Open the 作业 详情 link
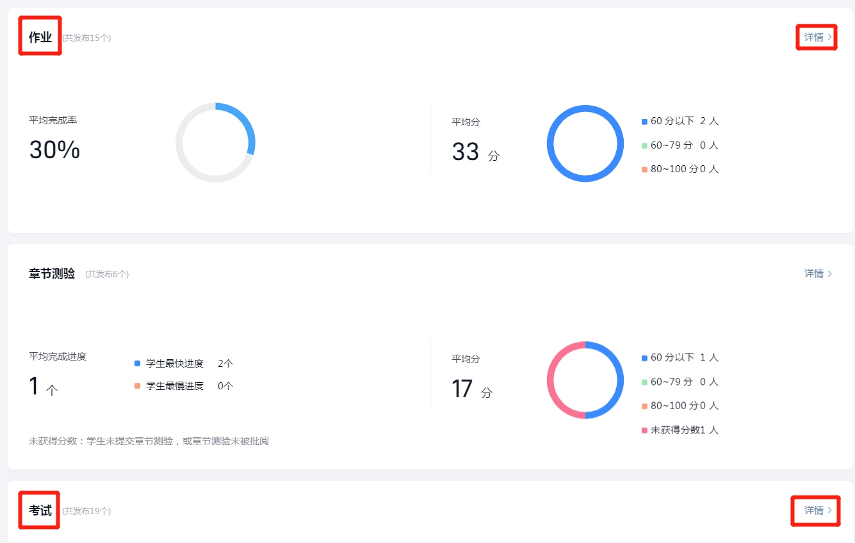The width and height of the screenshot is (855, 543). 817,37
